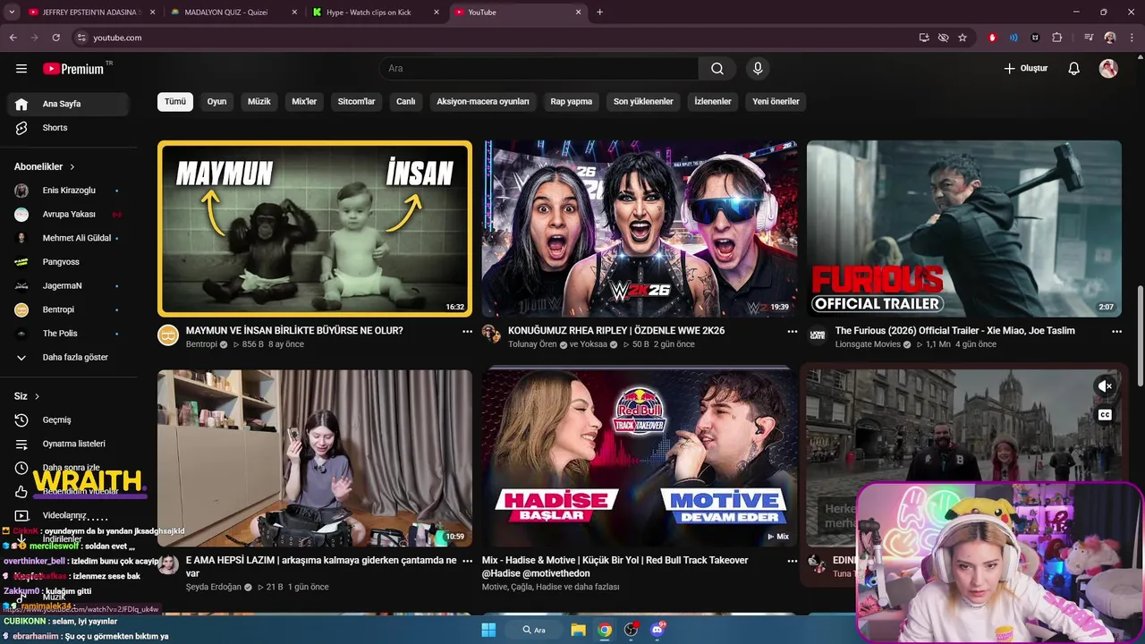
Task: Open Geçmiş watch history
Action: (x=68, y=420)
